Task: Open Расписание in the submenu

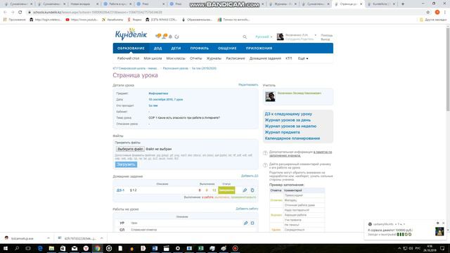Action: (236, 58)
